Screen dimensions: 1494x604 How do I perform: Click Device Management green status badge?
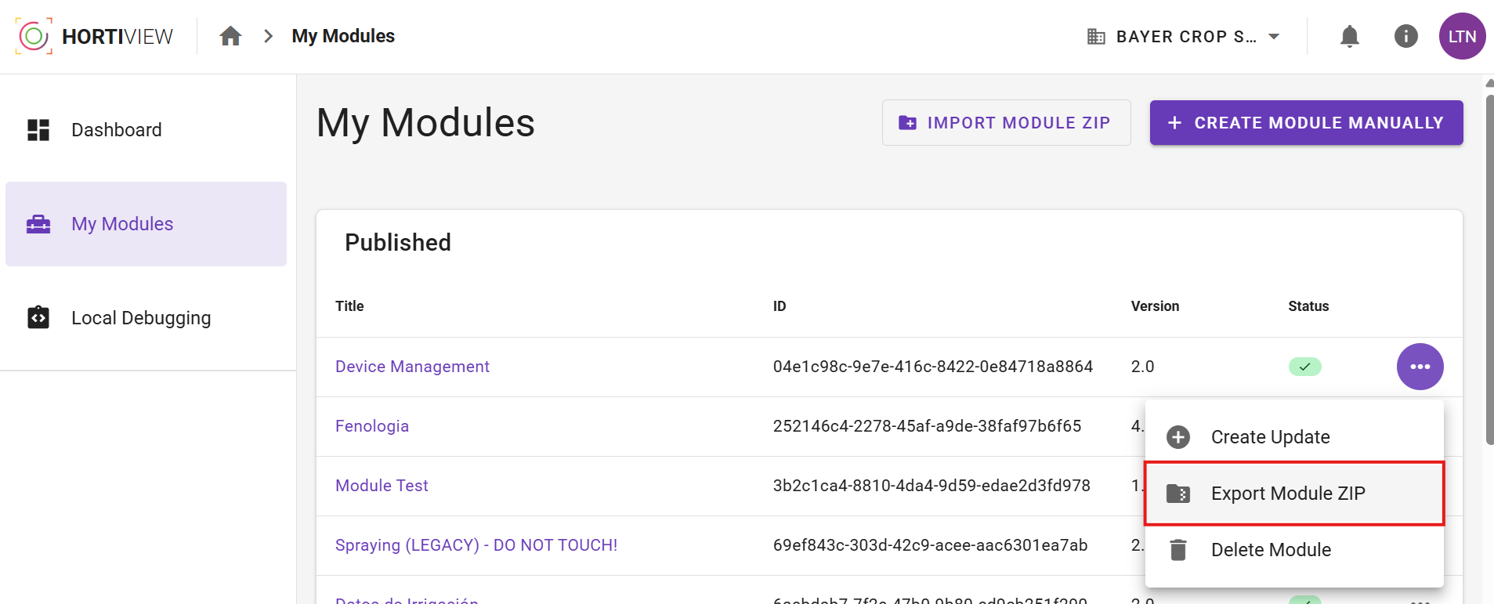(x=1304, y=367)
